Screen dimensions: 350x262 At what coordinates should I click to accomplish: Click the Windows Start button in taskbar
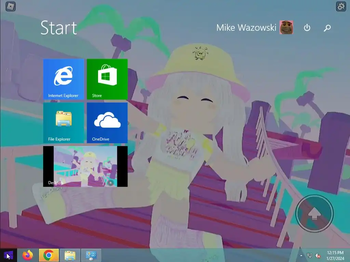pos(8,255)
